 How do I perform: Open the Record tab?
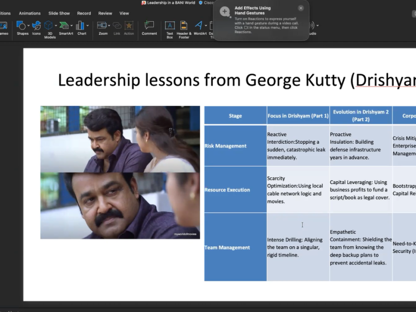[x=84, y=13]
